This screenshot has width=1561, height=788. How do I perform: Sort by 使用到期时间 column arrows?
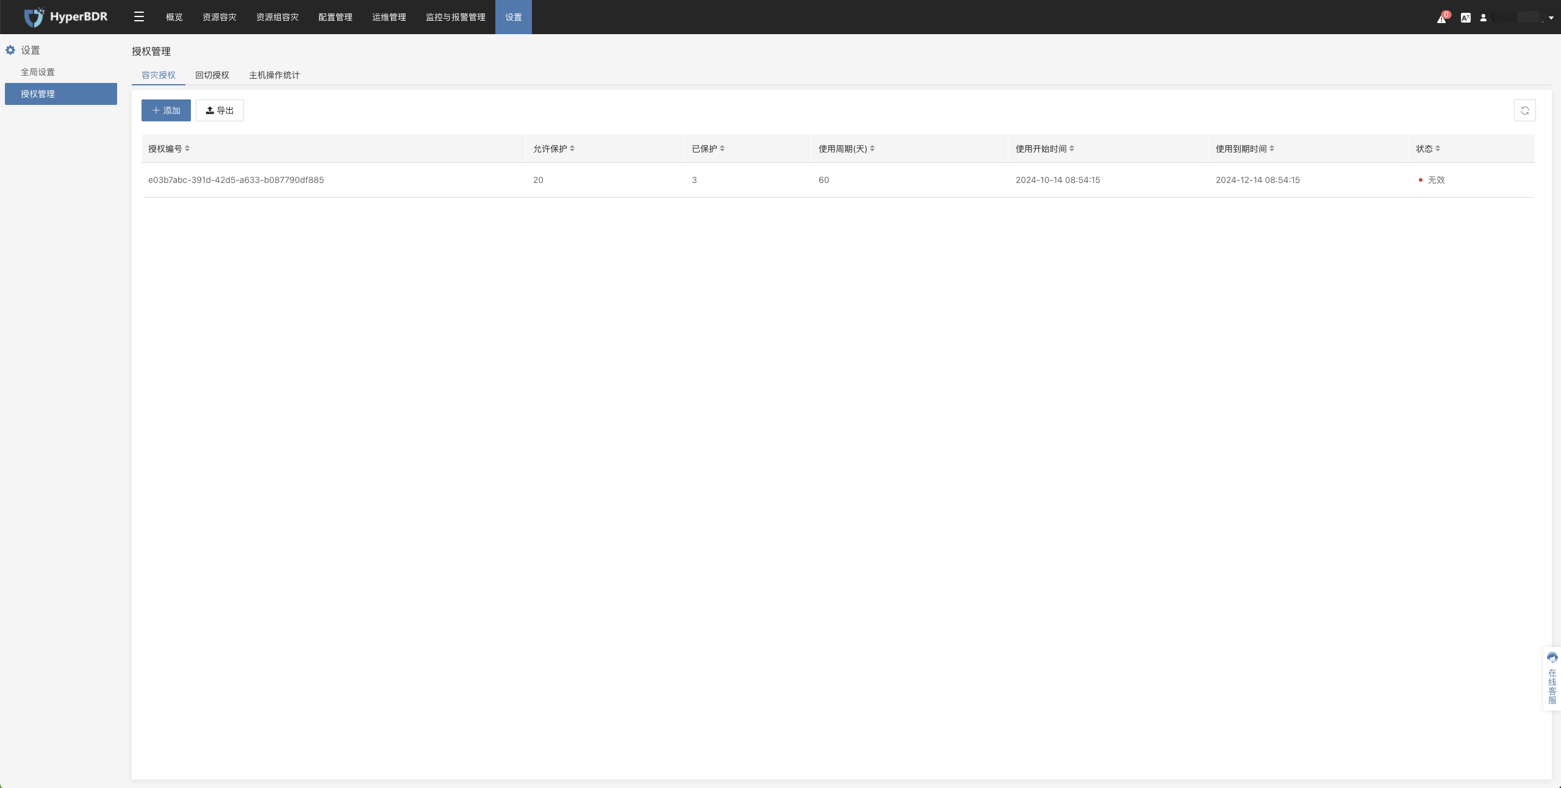coord(1271,148)
